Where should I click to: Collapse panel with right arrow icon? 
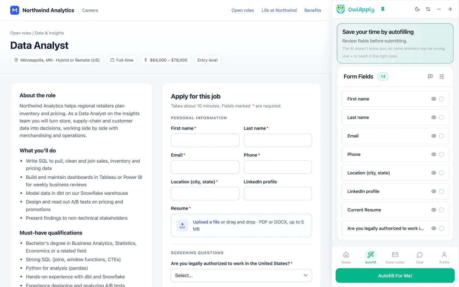click(x=450, y=9)
